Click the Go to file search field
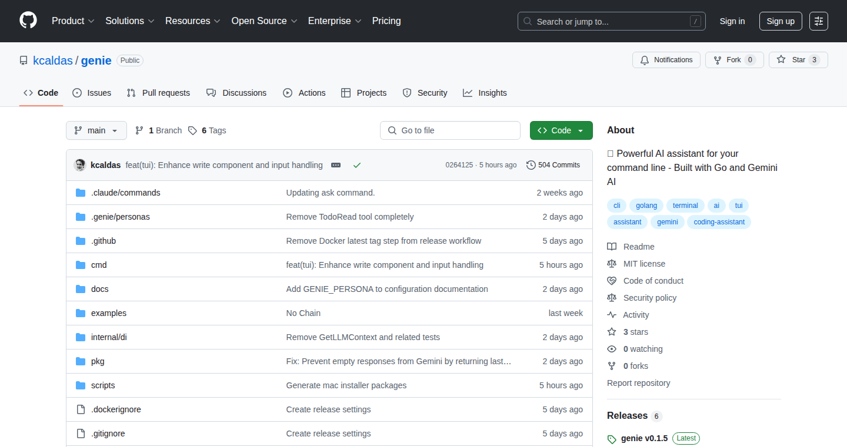Screen dimensions: 847x447 point(450,130)
